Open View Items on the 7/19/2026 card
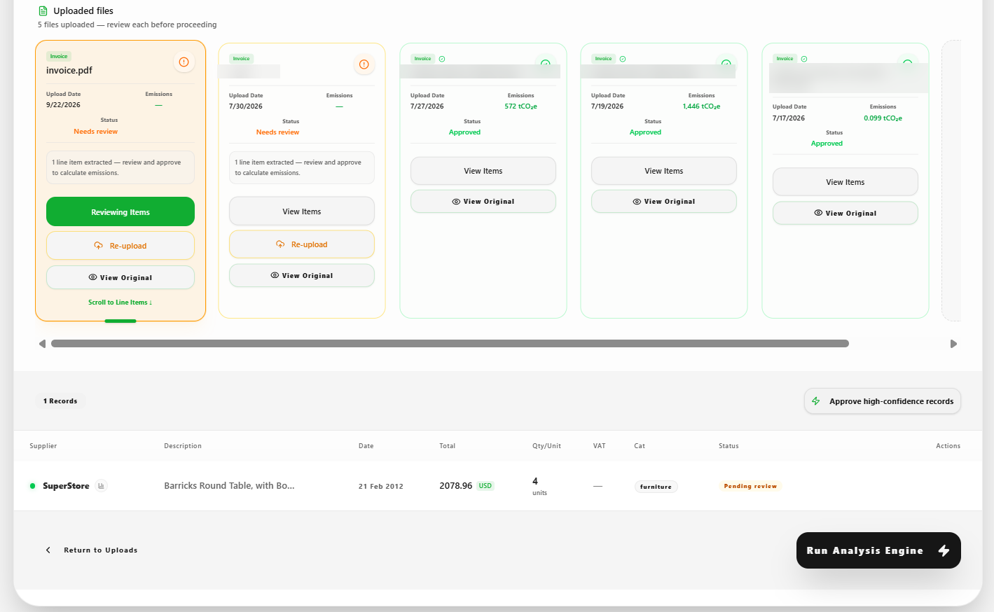This screenshot has width=994, height=612. pyautogui.click(x=664, y=171)
